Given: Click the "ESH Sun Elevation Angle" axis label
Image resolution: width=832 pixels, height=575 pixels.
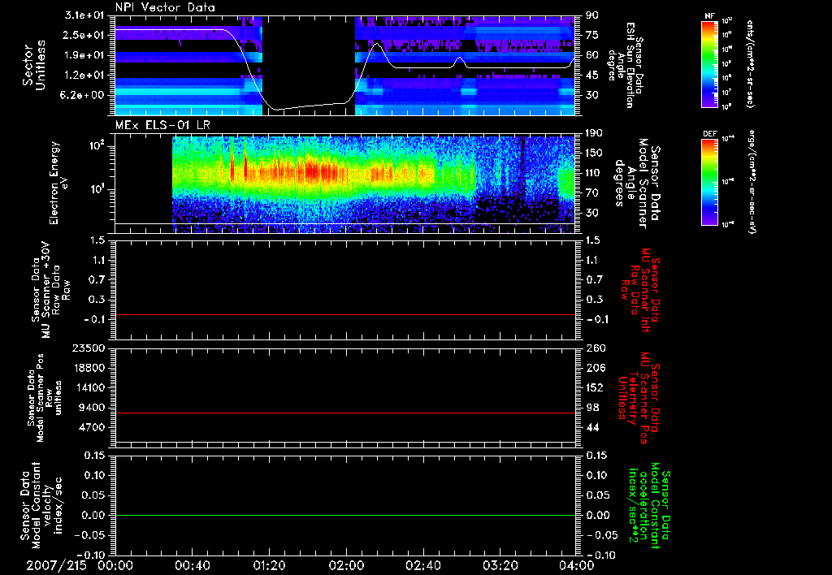Looking at the screenshot, I should click(625, 65).
